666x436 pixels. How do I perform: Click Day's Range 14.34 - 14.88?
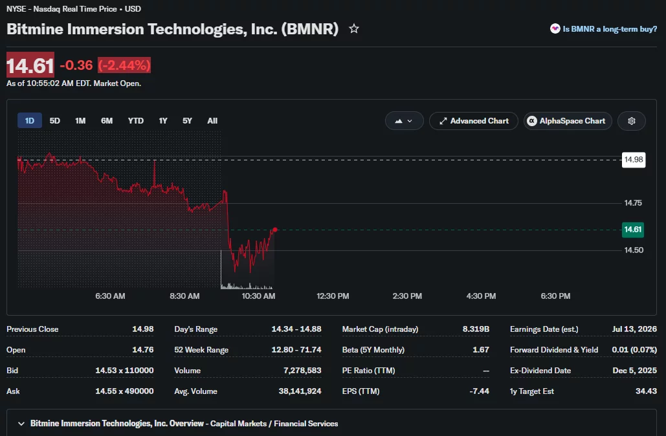(296, 329)
